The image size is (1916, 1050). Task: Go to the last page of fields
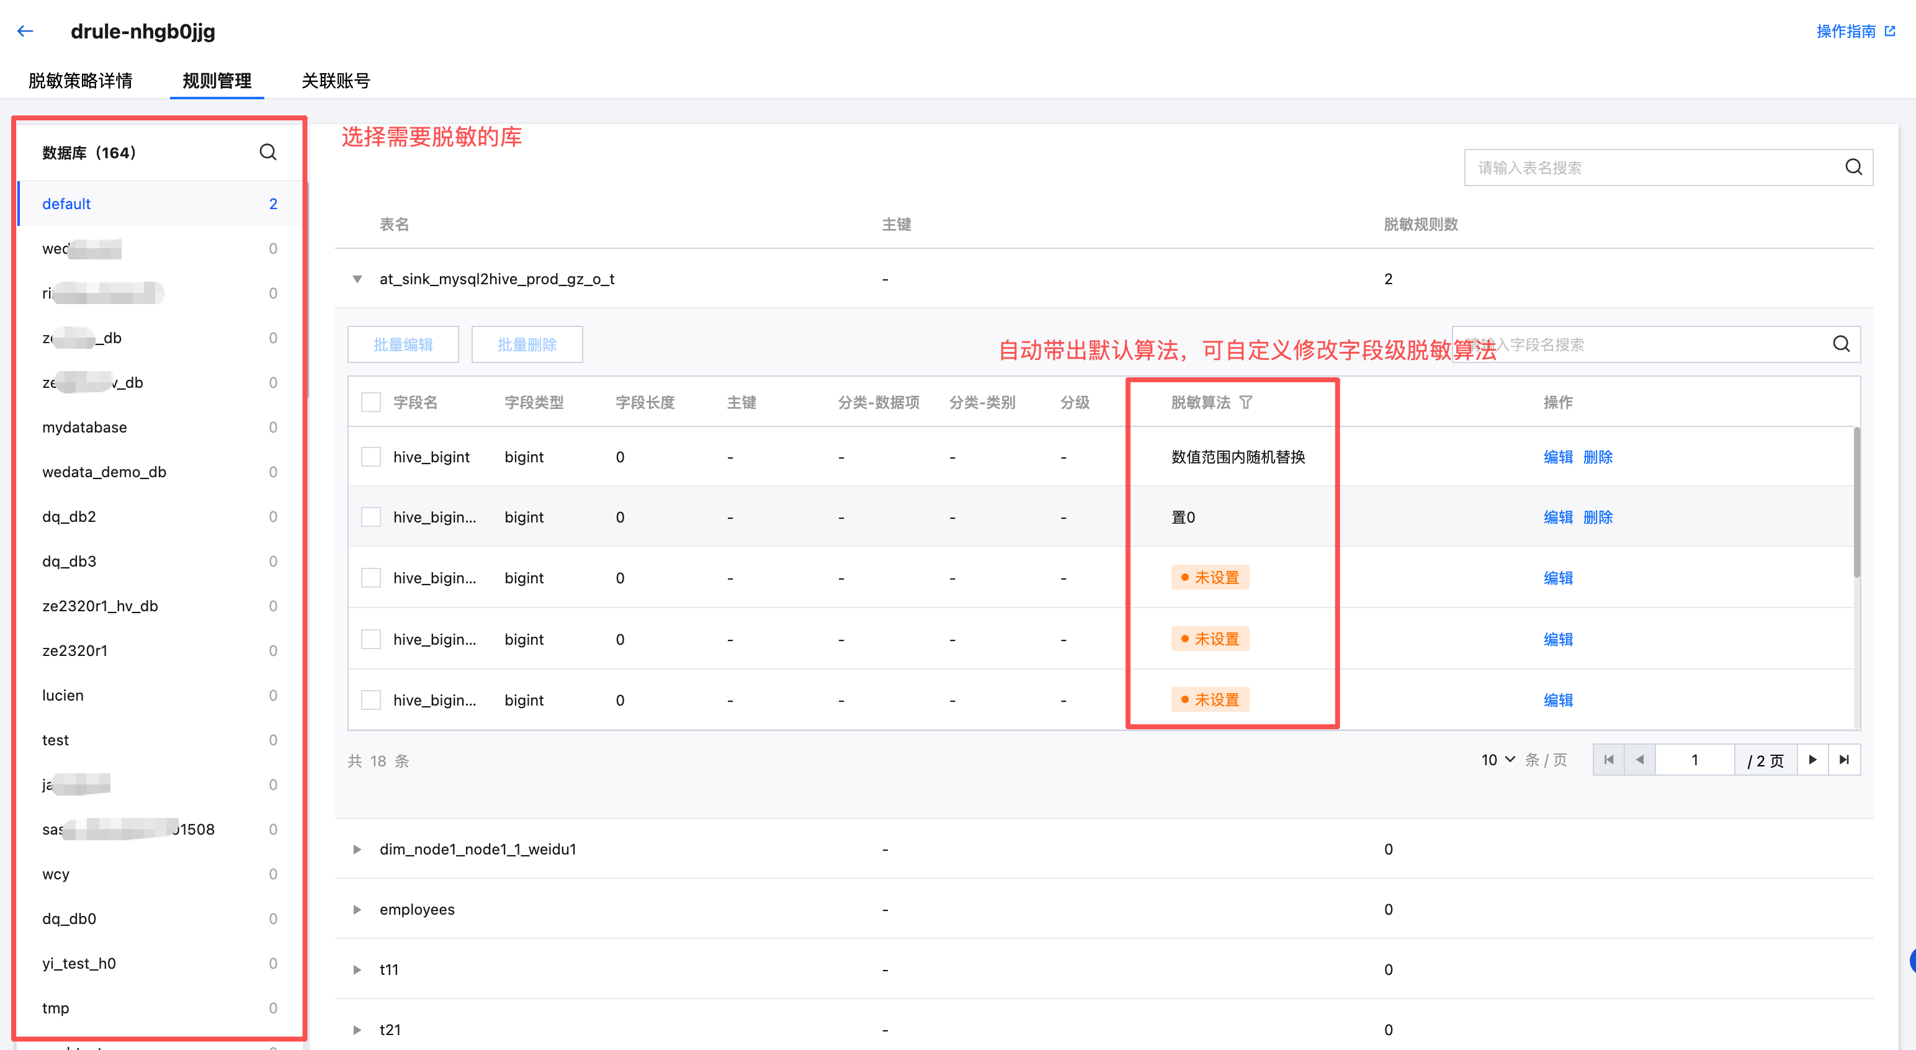click(1844, 760)
